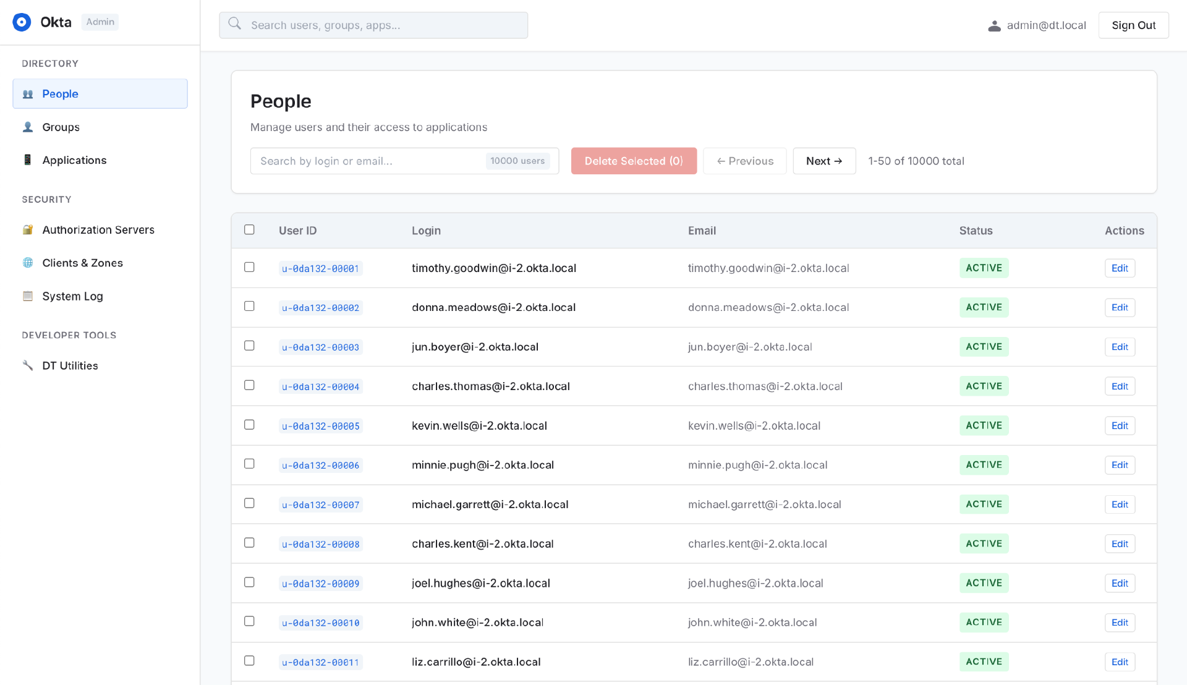Image resolution: width=1187 pixels, height=685 pixels.
Task: Go to the Next page of users
Action: coord(824,161)
